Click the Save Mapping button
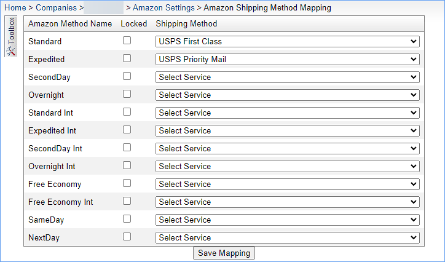The height and width of the screenshot is (262, 445). pos(224,253)
